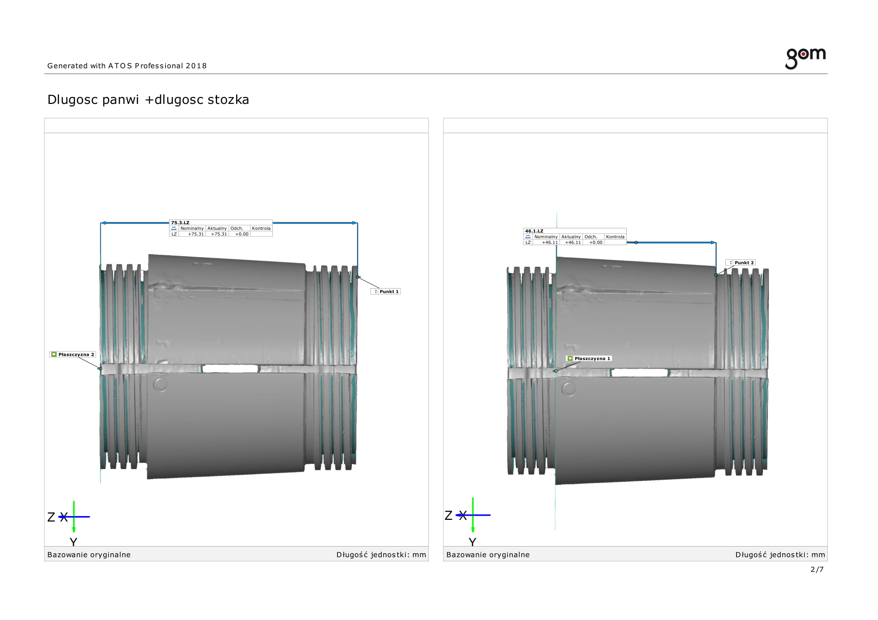Click the Y axis letter in the right view

(472, 542)
